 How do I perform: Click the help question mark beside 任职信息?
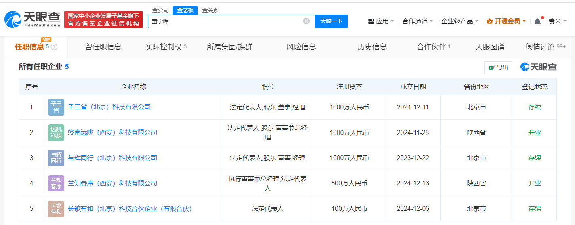pos(54,47)
